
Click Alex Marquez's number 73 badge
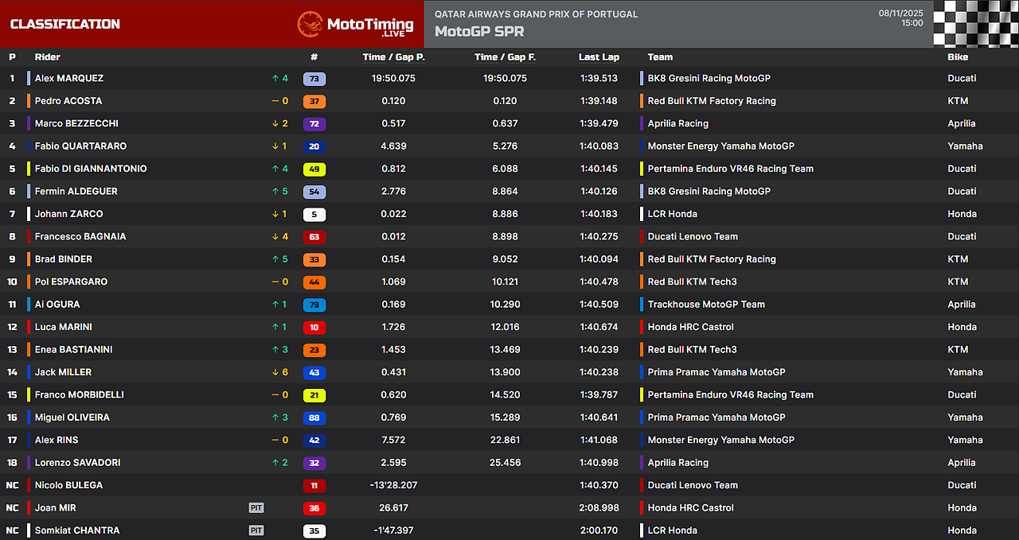(x=314, y=79)
